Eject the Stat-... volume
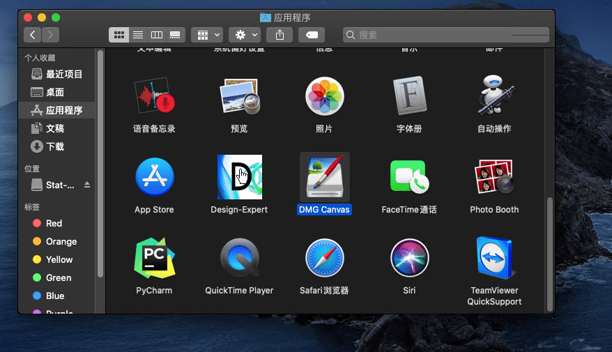 click(x=87, y=185)
